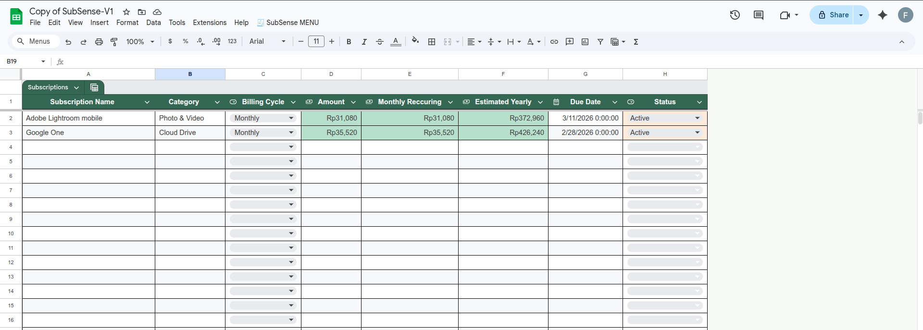
Task: Open the comments panel icon
Action: click(x=758, y=15)
